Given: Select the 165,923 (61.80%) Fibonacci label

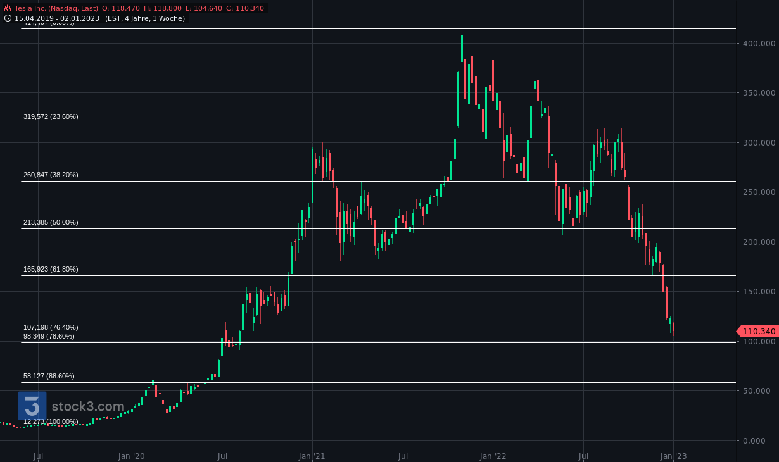Looking at the screenshot, I should pos(51,269).
